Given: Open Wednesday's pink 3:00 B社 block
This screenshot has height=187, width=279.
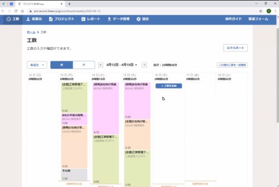Looking at the screenshot, I should (137, 101).
